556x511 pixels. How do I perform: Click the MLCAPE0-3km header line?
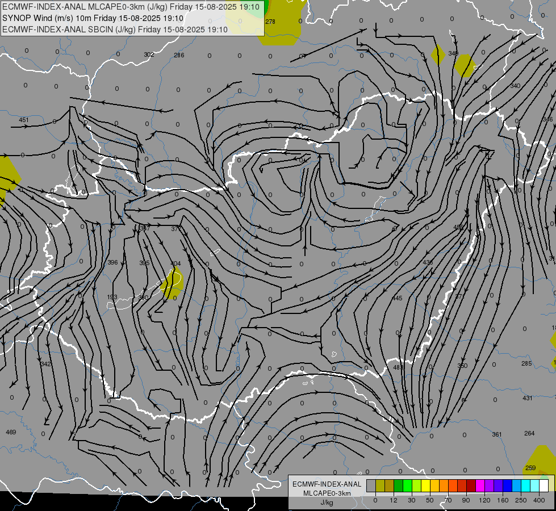[131, 7]
